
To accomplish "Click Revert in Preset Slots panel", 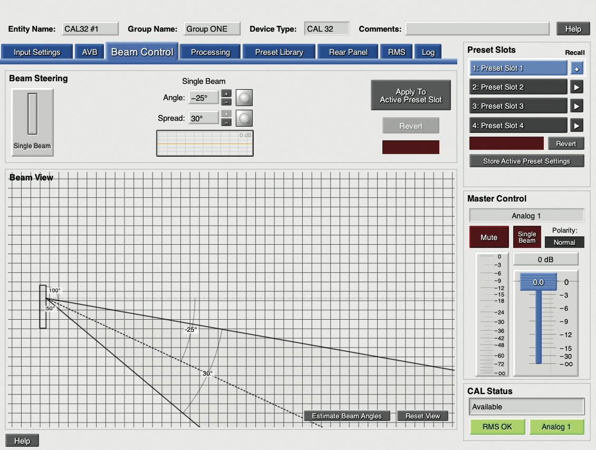I will pos(566,143).
